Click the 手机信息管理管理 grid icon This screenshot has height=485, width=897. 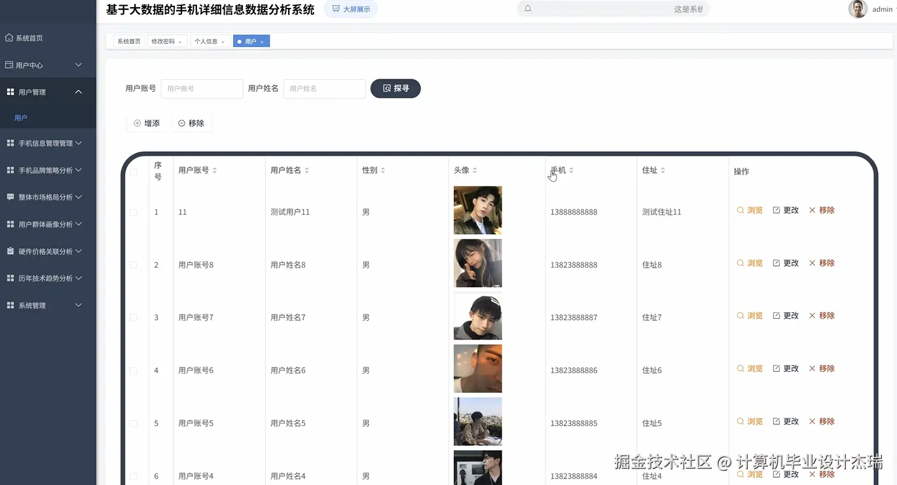[10, 143]
